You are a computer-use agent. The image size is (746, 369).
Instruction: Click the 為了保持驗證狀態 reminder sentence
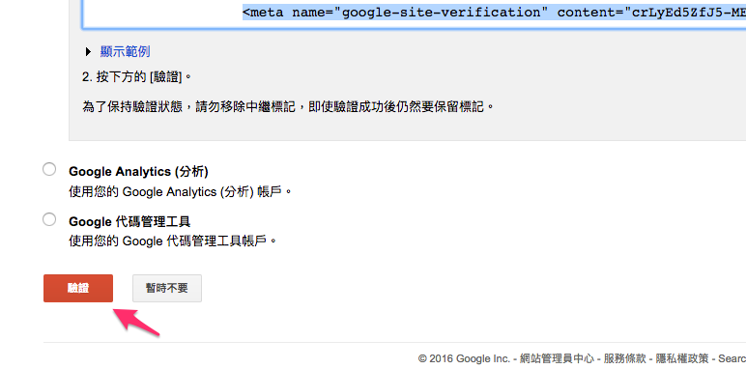tap(288, 106)
